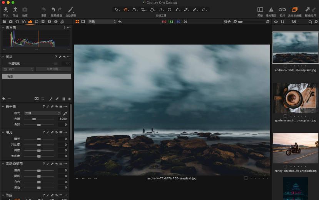Select the Apply Adjustments arrow cursor tool

pyautogui.click(x=195, y=10)
